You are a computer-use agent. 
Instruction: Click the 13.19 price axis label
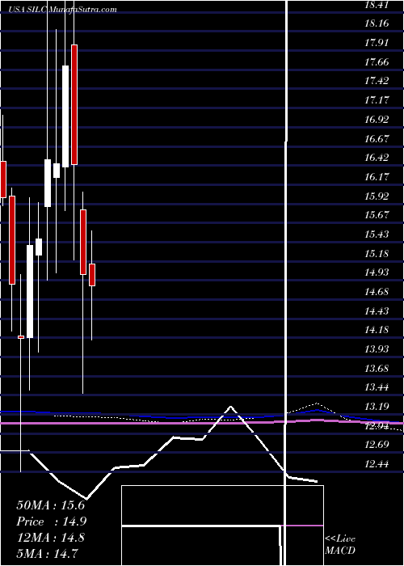pyautogui.click(x=377, y=407)
